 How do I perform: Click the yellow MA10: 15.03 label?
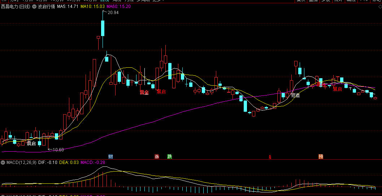pyautogui.click(x=92, y=6)
